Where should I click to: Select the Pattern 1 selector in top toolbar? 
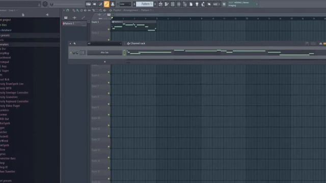[x=145, y=4]
